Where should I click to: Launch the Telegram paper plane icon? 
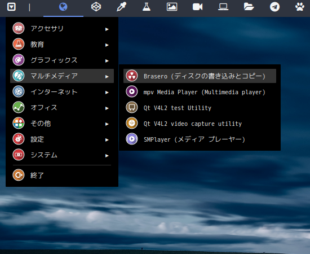coord(275,7)
